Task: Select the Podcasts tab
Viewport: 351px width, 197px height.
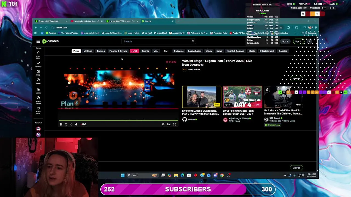Action: click(x=179, y=51)
